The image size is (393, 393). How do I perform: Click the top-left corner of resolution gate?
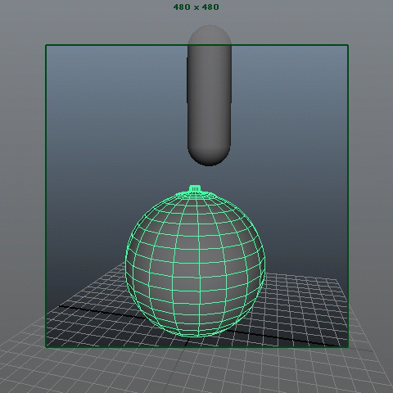tap(46, 45)
